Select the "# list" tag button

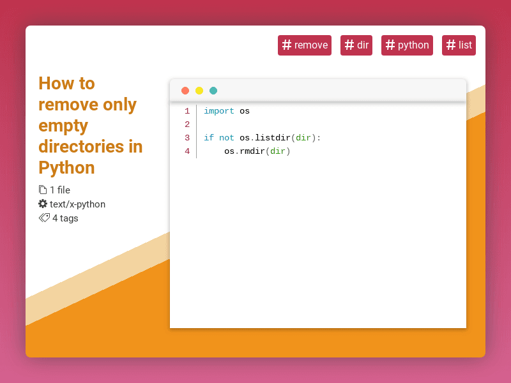click(459, 45)
